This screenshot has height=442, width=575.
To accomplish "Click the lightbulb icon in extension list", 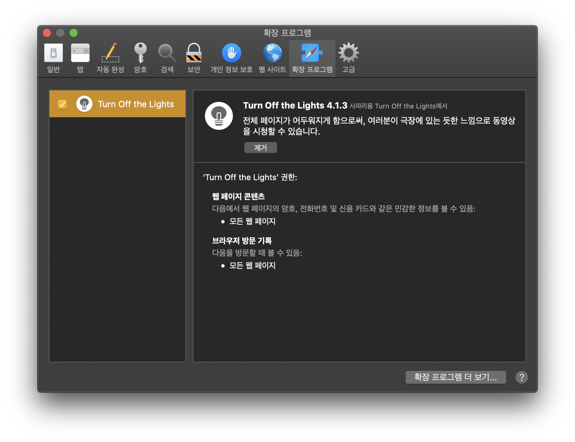I will click(84, 104).
